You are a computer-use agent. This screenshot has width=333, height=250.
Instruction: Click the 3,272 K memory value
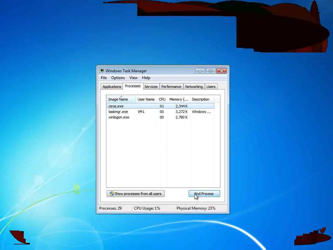[x=181, y=112]
